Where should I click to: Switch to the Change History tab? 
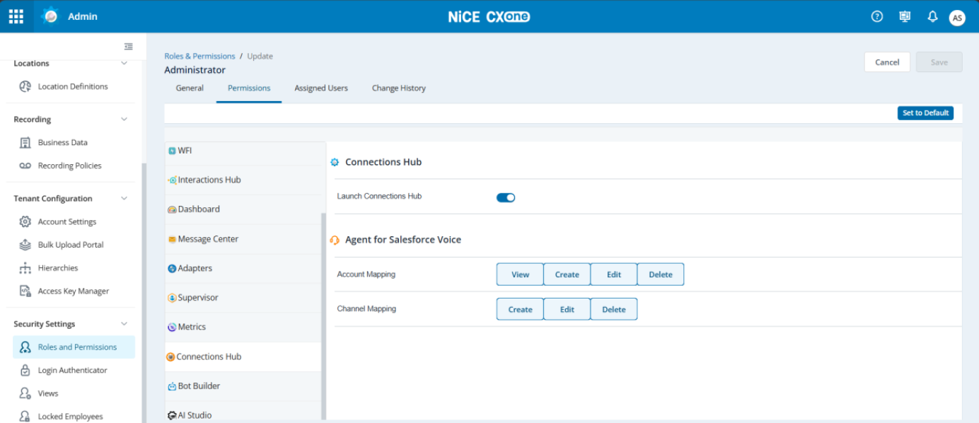click(399, 88)
